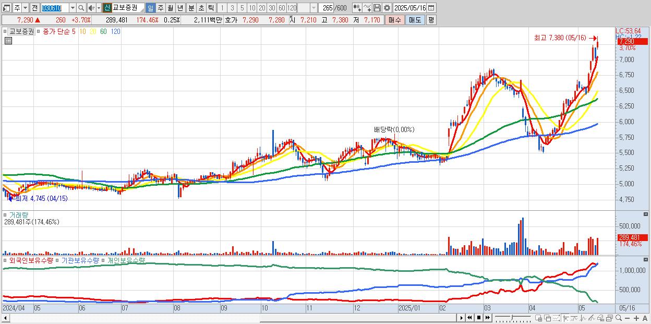The height and width of the screenshot is (324, 651).
Task: Click the stock code 030610 input field
Action: tap(55, 8)
